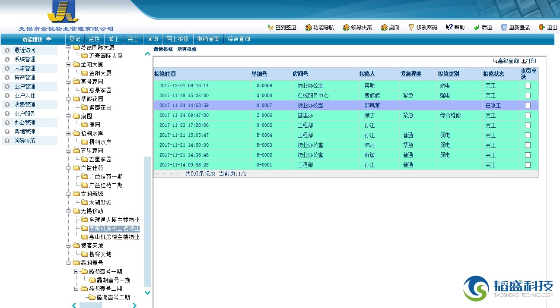Sort by the 紧急程度 column header

[x=410, y=74]
